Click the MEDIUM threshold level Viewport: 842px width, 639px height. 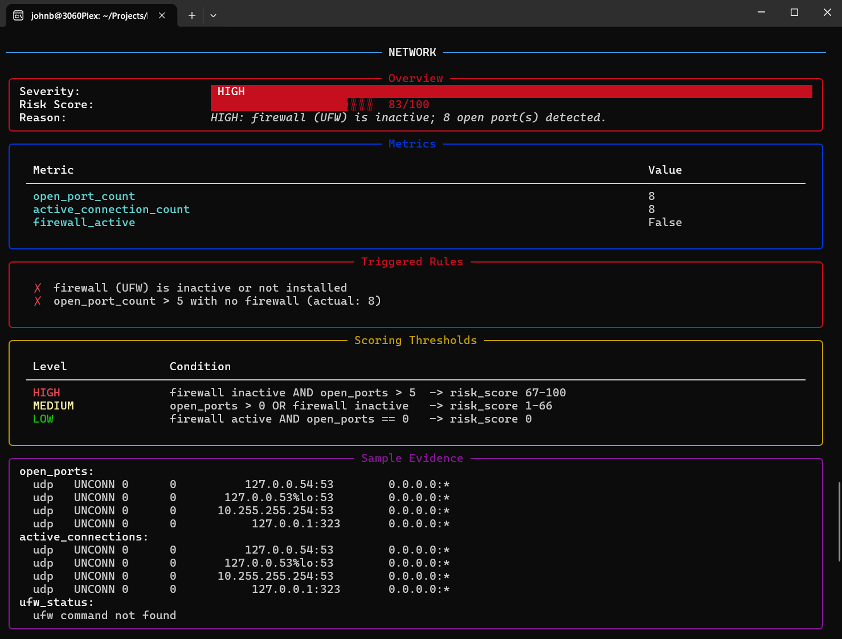pos(53,406)
